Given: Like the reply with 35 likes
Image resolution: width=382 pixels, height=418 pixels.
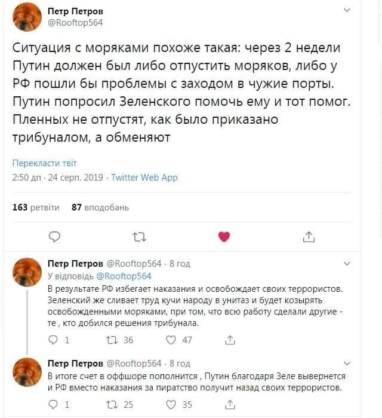Looking at the screenshot, I should pyautogui.click(x=179, y=405).
